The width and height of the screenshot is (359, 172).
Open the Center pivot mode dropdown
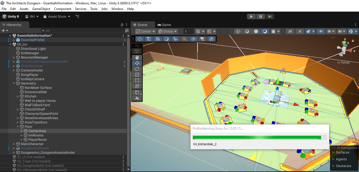tap(146, 31)
